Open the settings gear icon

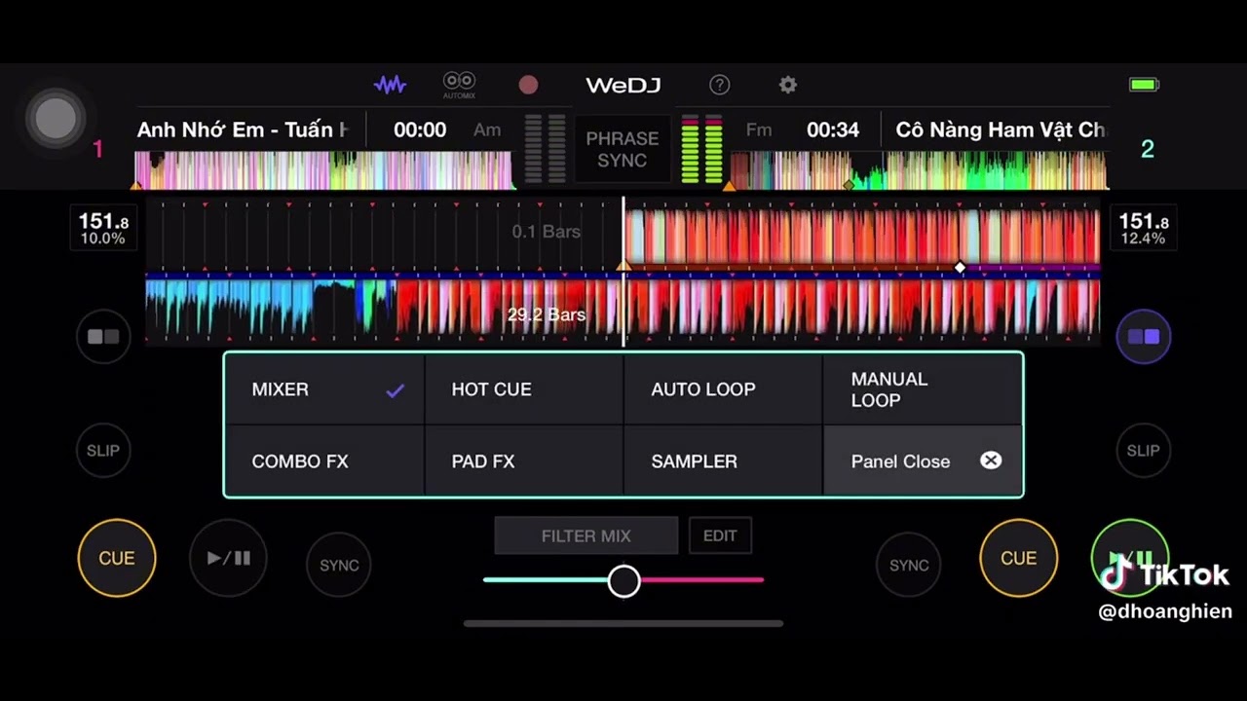788,85
